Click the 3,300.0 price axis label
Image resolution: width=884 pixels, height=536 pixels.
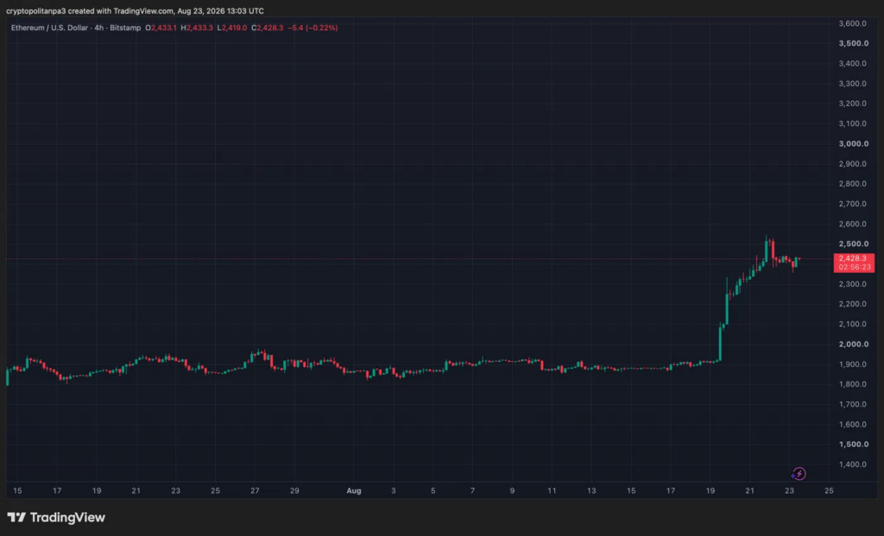[x=852, y=84]
